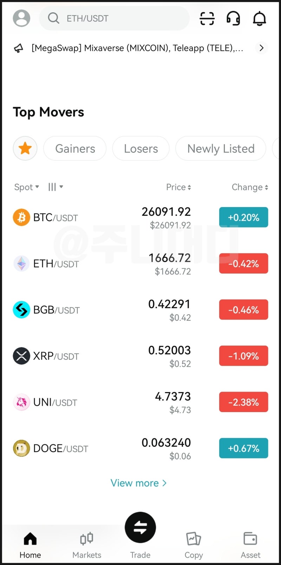Expand announcement with right chevron
The image size is (281, 565).
261,48
